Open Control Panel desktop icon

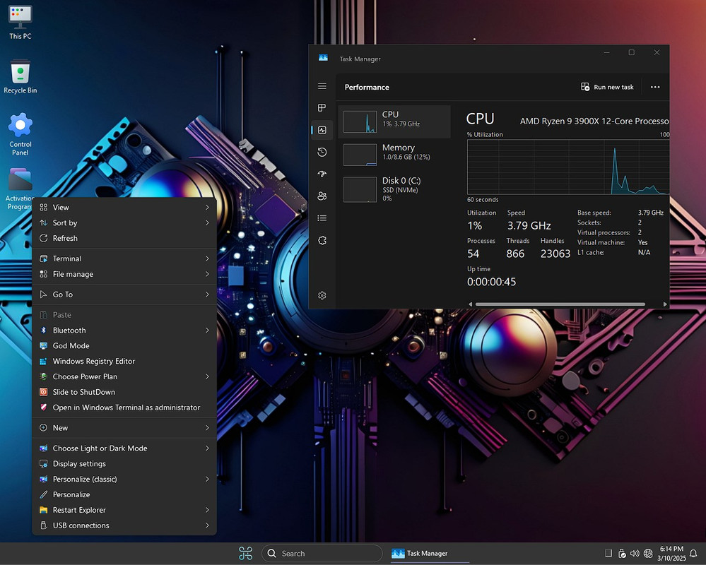pyautogui.click(x=20, y=134)
